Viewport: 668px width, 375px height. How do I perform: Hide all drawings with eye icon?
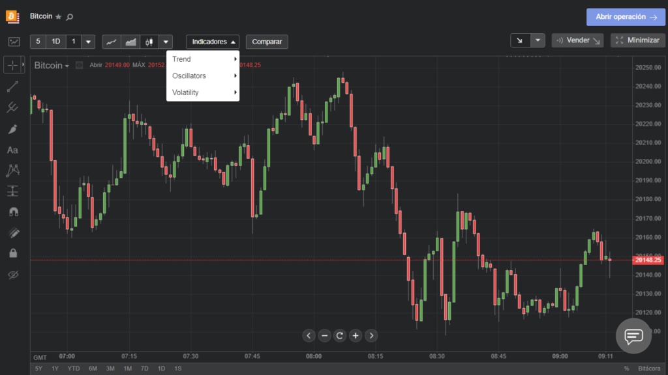tap(13, 275)
